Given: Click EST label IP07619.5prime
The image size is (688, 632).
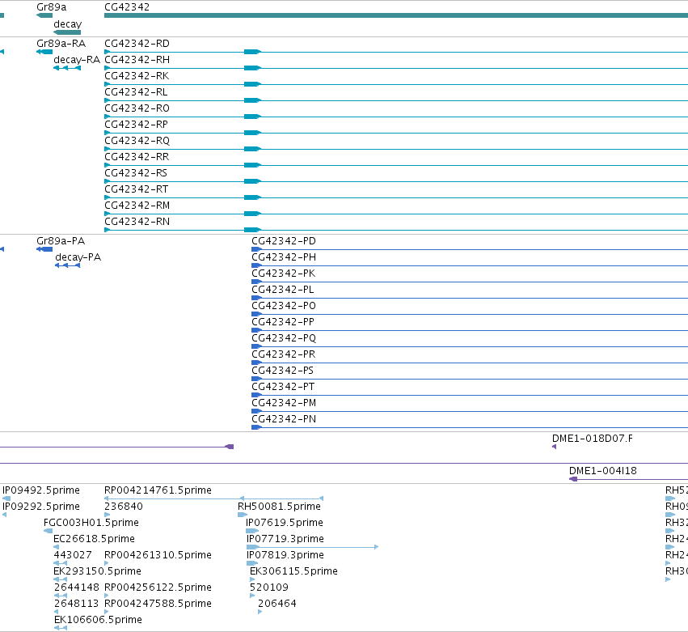Looking at the screenshot, I should 285,523.
